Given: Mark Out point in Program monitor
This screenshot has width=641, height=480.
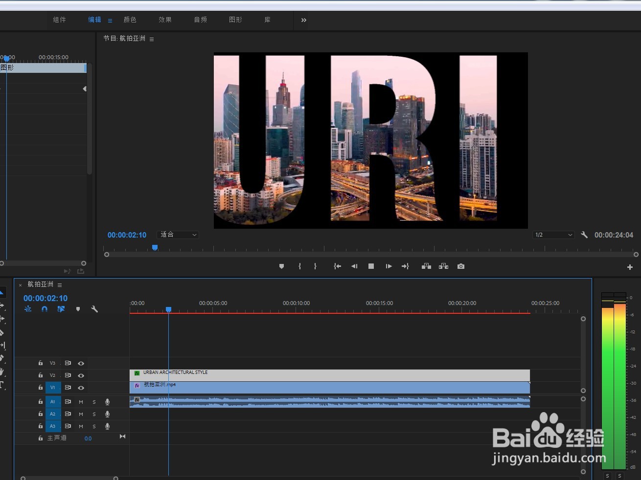Looking at the screenshot, I should pyautogui.click(x=315, y=266).
